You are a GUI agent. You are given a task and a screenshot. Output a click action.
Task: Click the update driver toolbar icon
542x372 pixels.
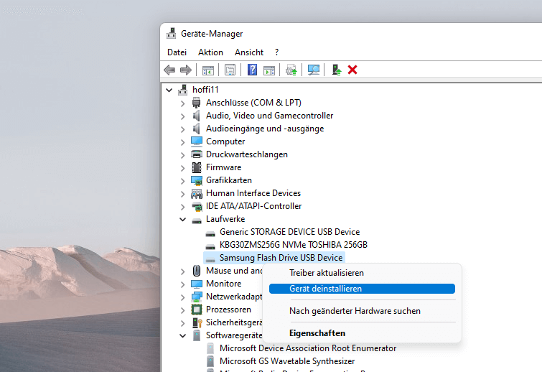point(291,70)
